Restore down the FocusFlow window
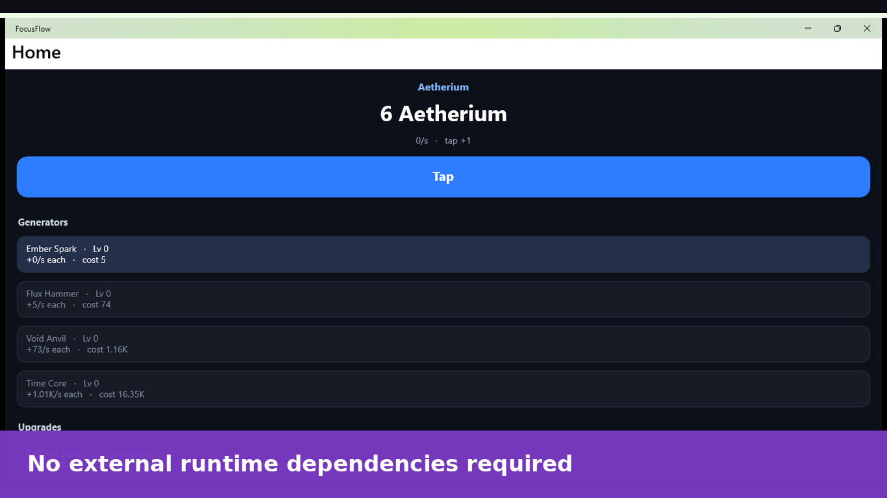This screenshot has height=498, width=887. [x=838, y=29]
